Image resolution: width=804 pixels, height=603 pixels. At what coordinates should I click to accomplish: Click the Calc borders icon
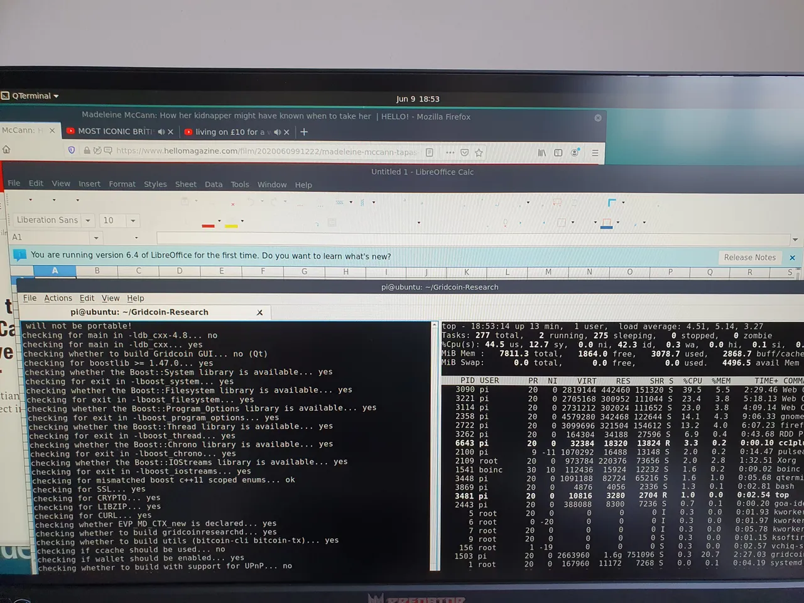562,222
